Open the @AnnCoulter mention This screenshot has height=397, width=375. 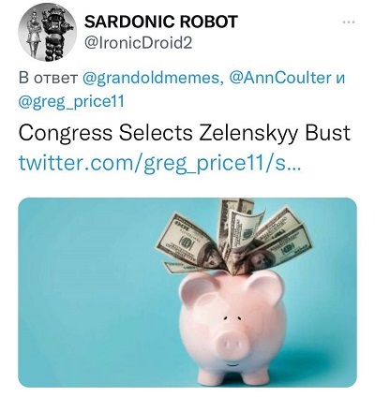point(280,78)
